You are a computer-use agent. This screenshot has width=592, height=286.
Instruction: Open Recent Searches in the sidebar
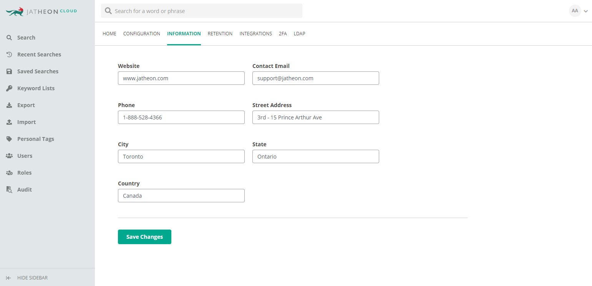click(x=39, y=55)
